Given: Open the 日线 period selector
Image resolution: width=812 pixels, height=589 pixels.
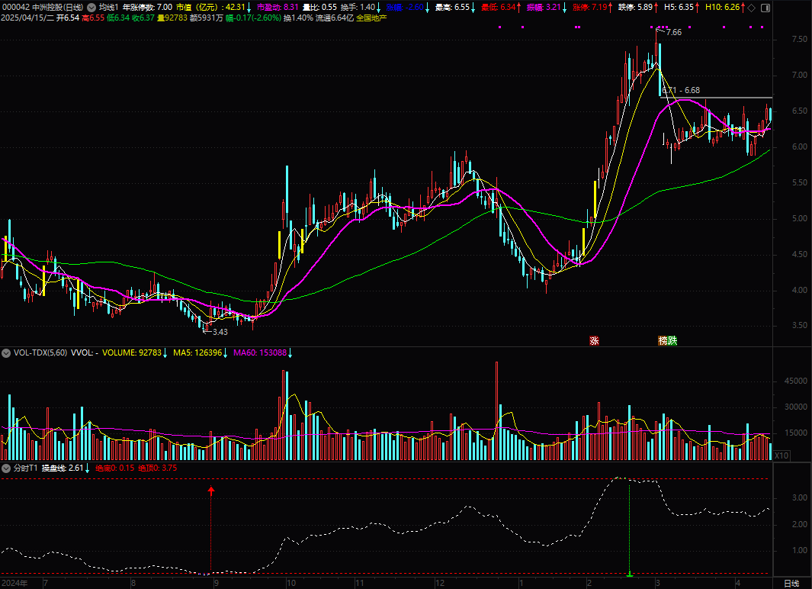Looking at the screenshot, I should click(792, 584).
